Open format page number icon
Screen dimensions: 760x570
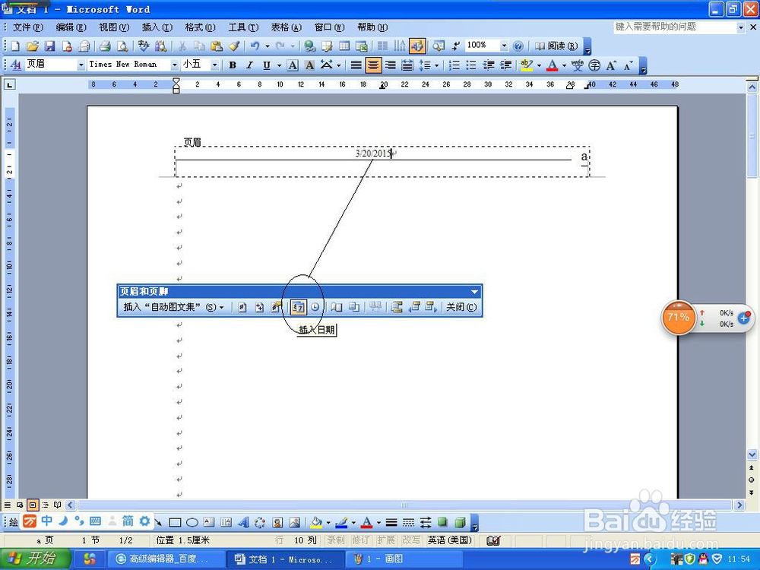[277, 307]
